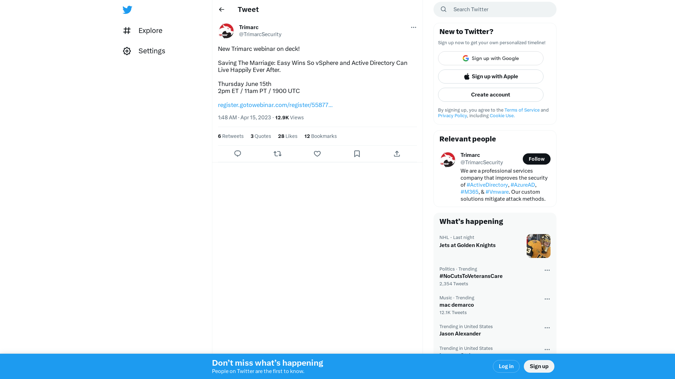Click the Create account button
675x379 pixels.
tap(490, 94)
